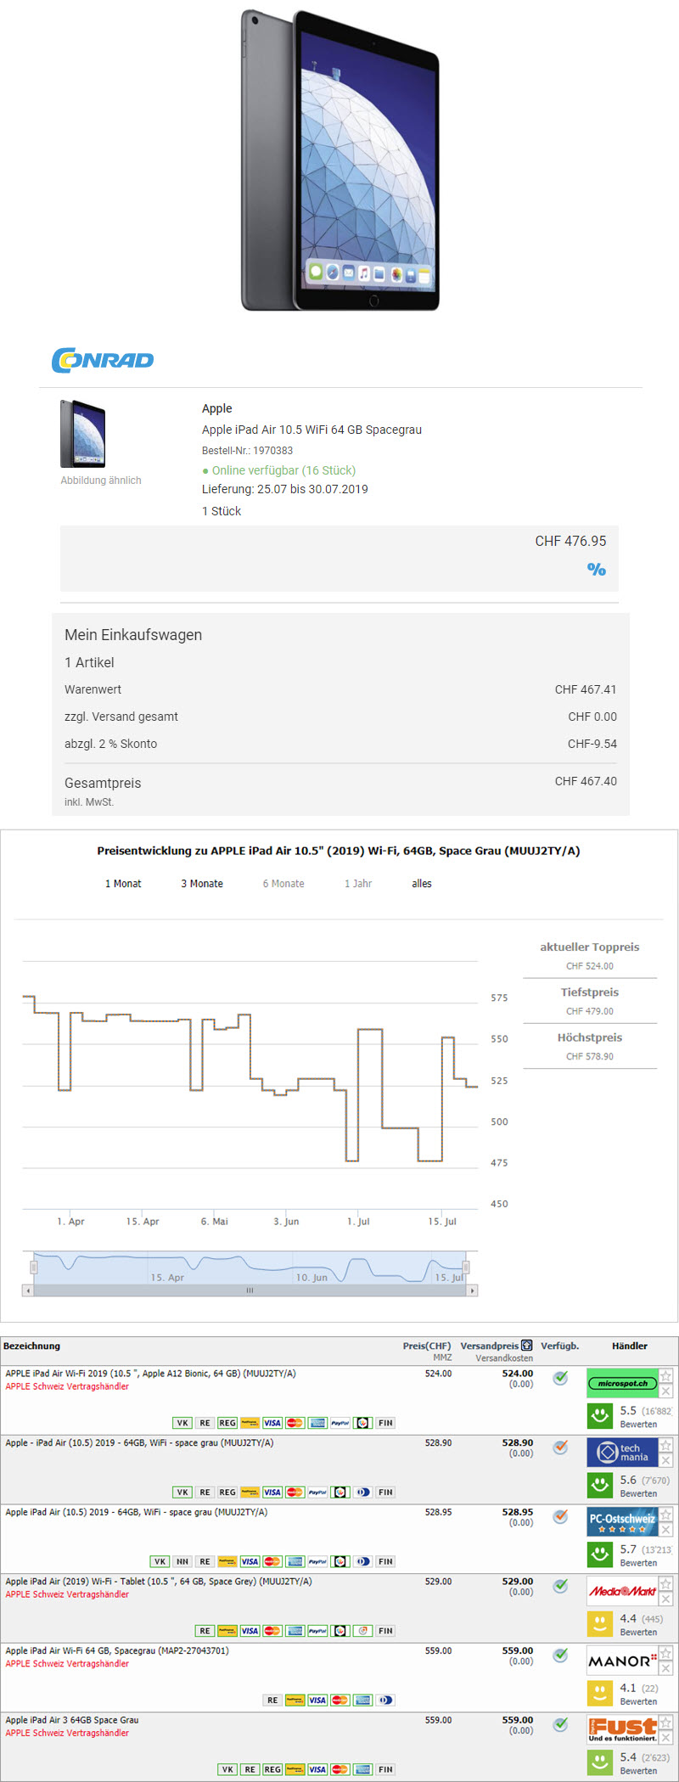Click the PC-Ostschweiz retailer logo
The width and height of the screenshot is (679, 1782).
(x=622, y=1521)
